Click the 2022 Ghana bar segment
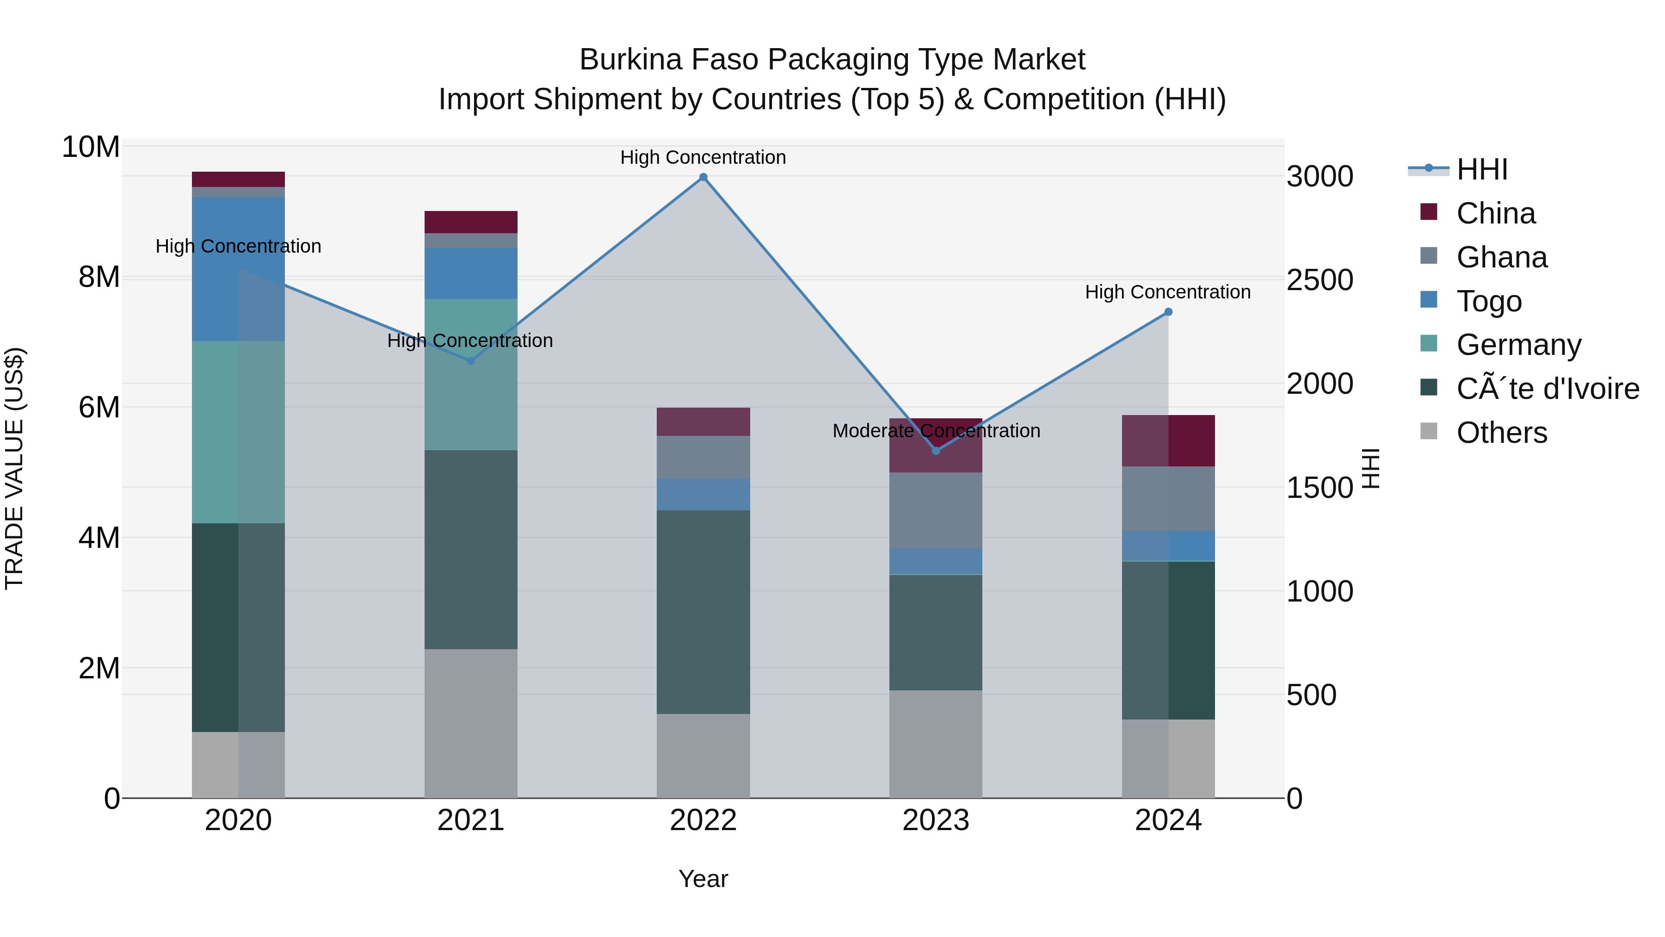Image resolution: width=1665 pixels, height=937 pixels. [703, 457]
